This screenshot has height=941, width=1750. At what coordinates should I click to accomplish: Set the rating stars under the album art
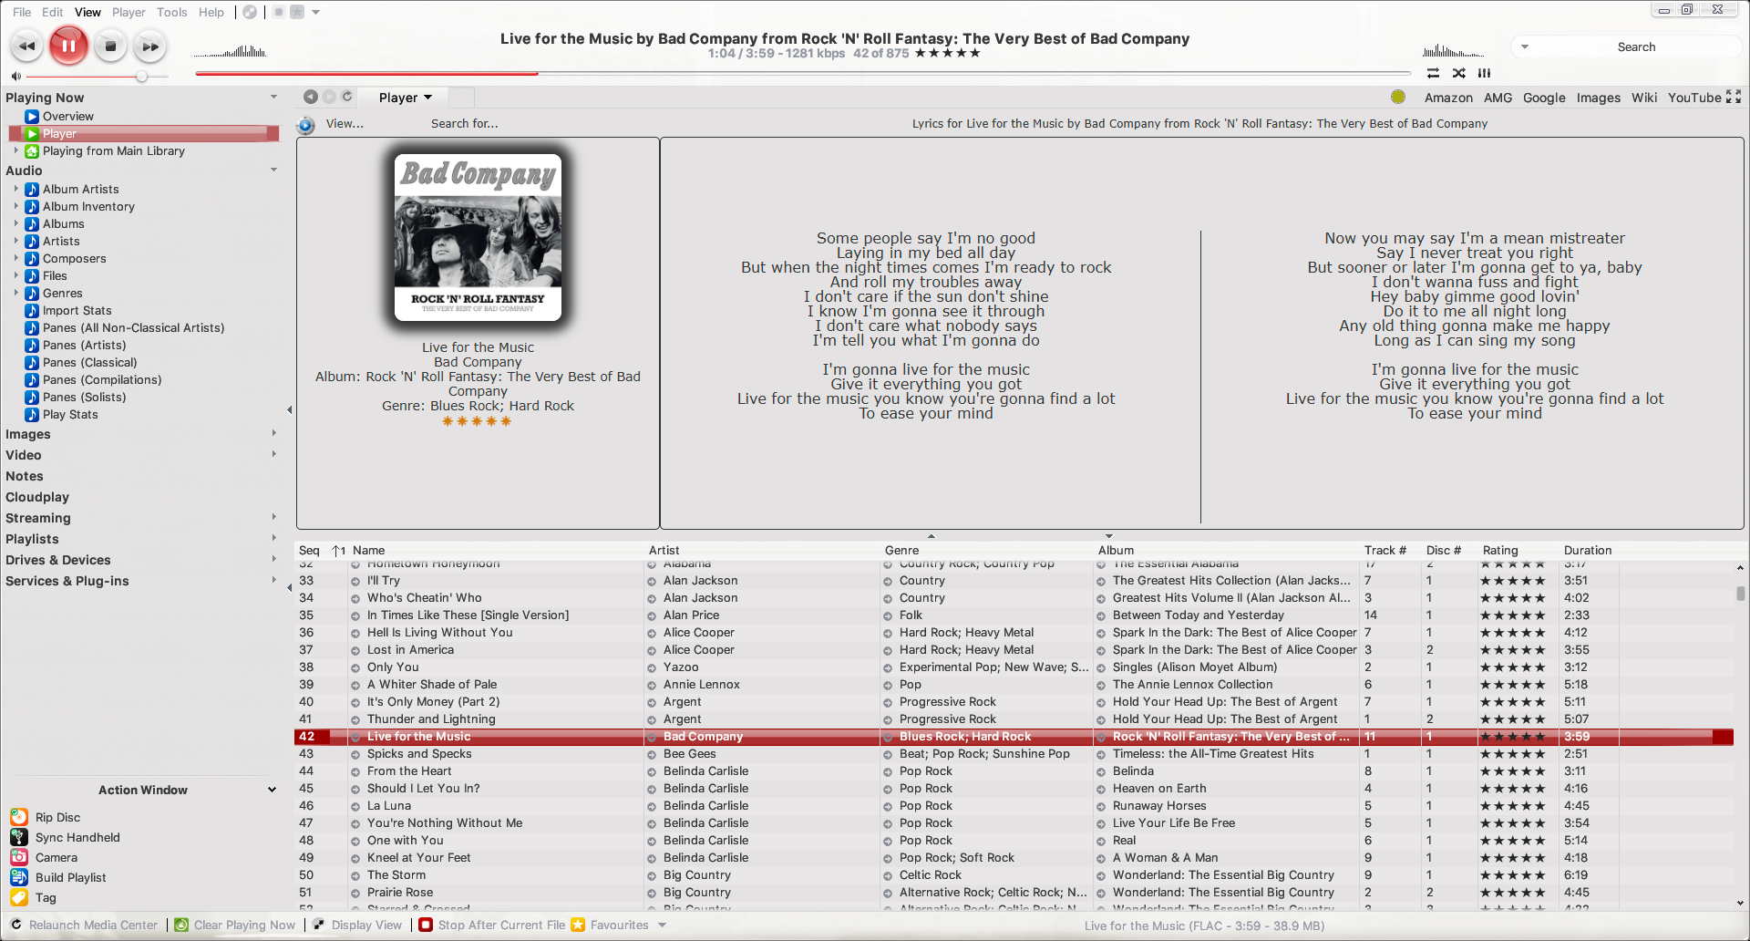(x=477, y=421)
